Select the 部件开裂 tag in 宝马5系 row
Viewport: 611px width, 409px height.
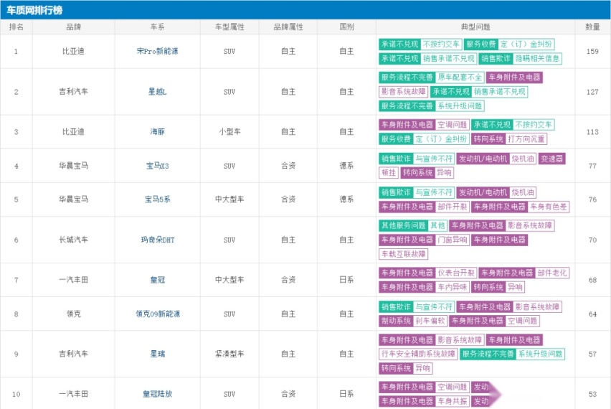pyautogui.click(x=452, y=207)
